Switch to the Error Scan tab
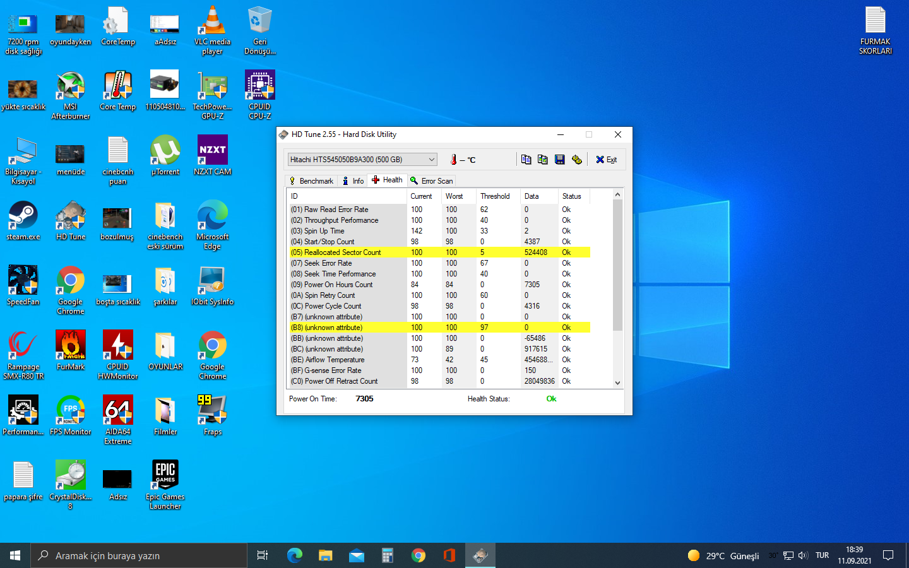Viewport: 909px width, 568px height. 432,180
